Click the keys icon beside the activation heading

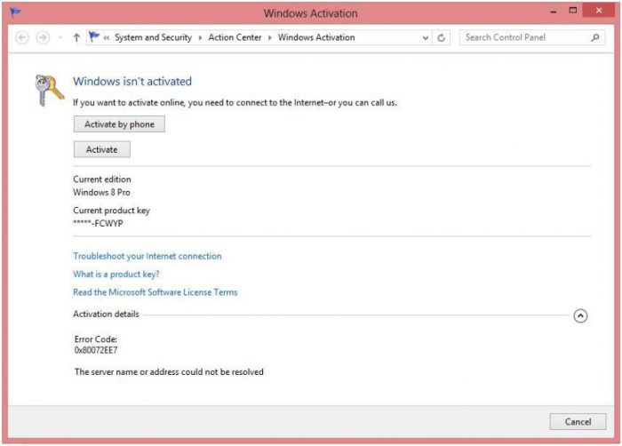[x=49, y=89]
